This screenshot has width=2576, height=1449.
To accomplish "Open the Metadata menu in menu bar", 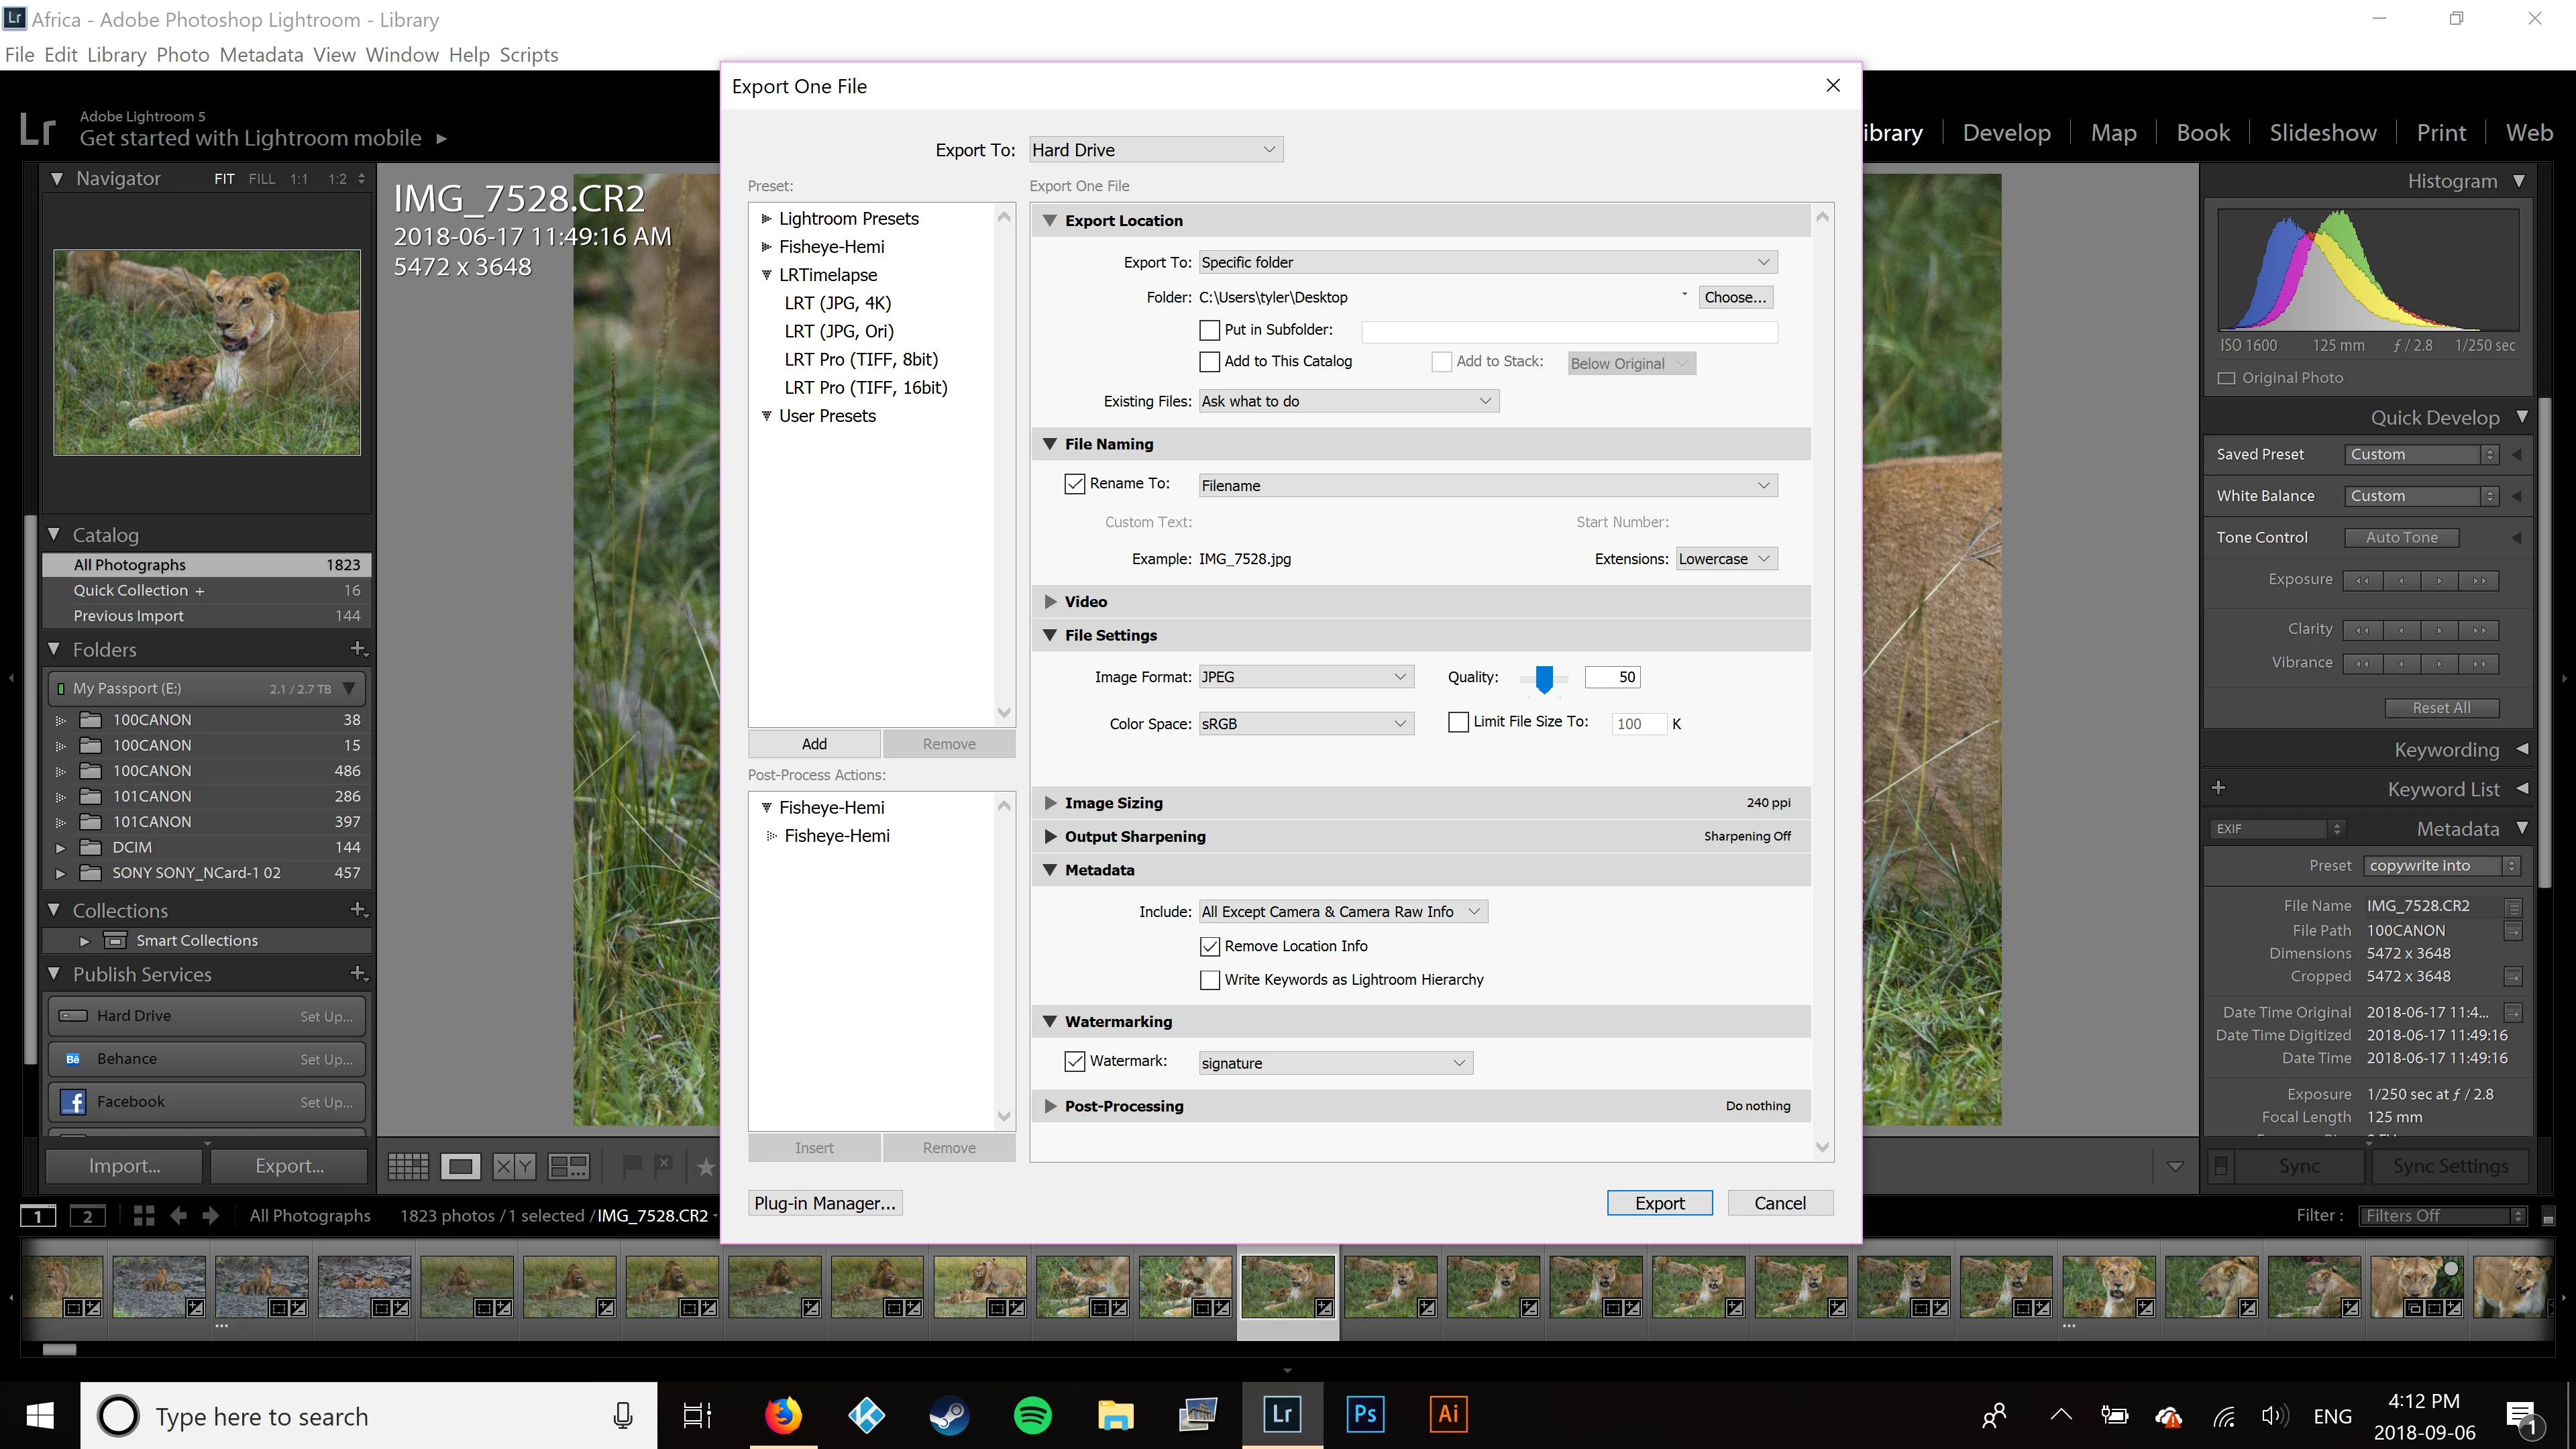I will click(x=261, y=55).
